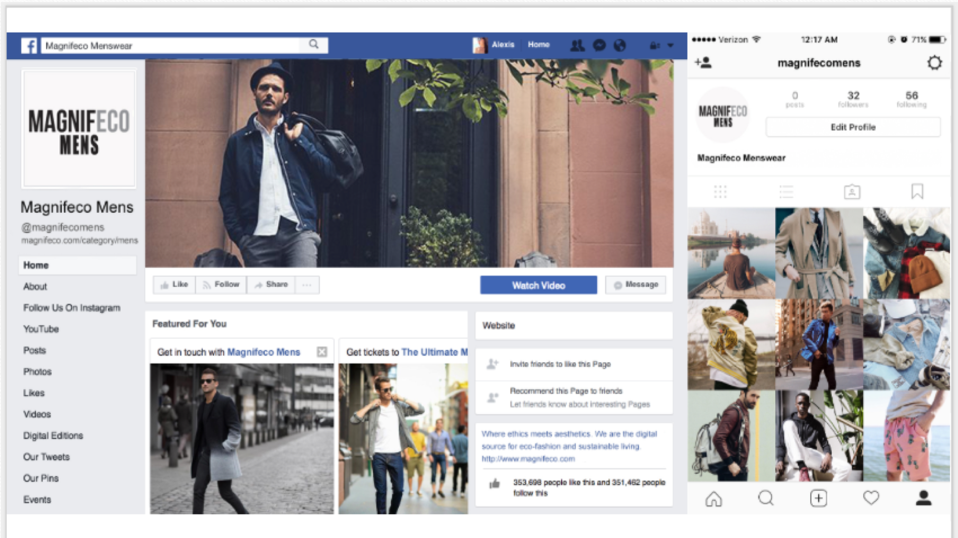Open Digital Editions in the sidebar
The width and height of the screenshot is (958, 538).
coord(53,436)
